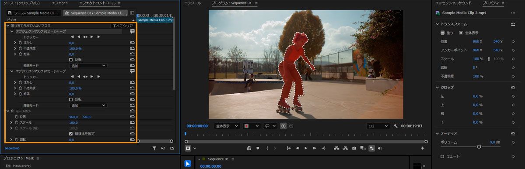Click the Program monitor timecode 00:00:00:00

click(x=197, y=126)
